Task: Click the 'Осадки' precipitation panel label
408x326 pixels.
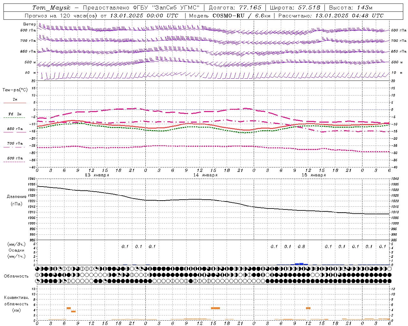Action: [x=17, y=250]
